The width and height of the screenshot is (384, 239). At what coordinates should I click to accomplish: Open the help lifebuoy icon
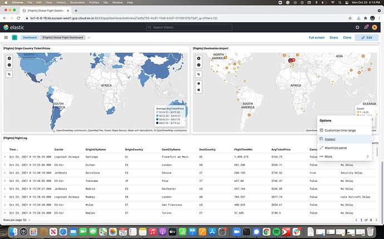click(x=357, y=27)
